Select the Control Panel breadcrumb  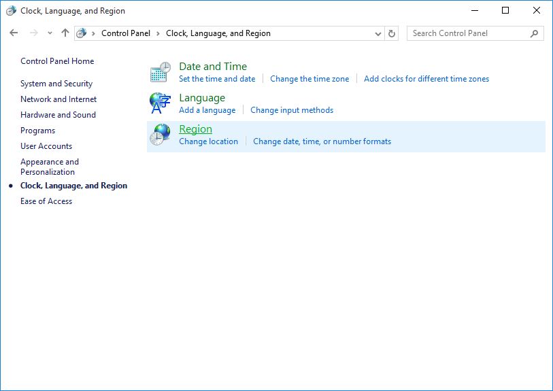click(126, 33)
